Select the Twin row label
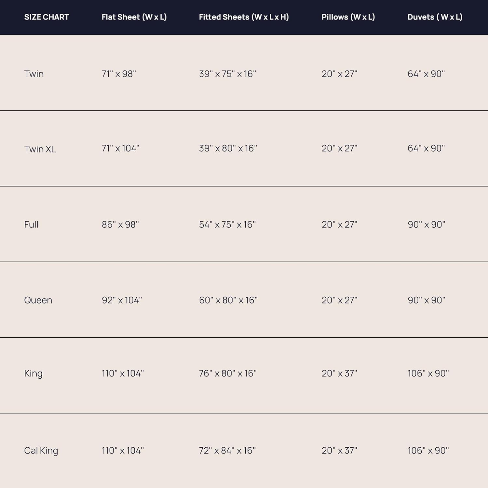Image resolution: width=488 pixels, height=488 pixels. (34, 74)
